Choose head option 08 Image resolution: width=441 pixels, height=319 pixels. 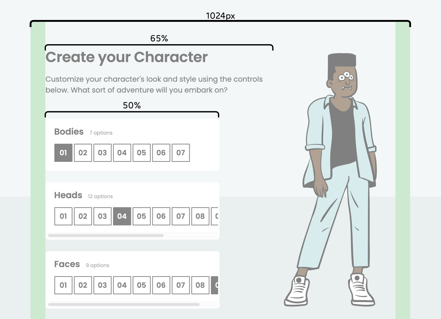coord(200,216)
